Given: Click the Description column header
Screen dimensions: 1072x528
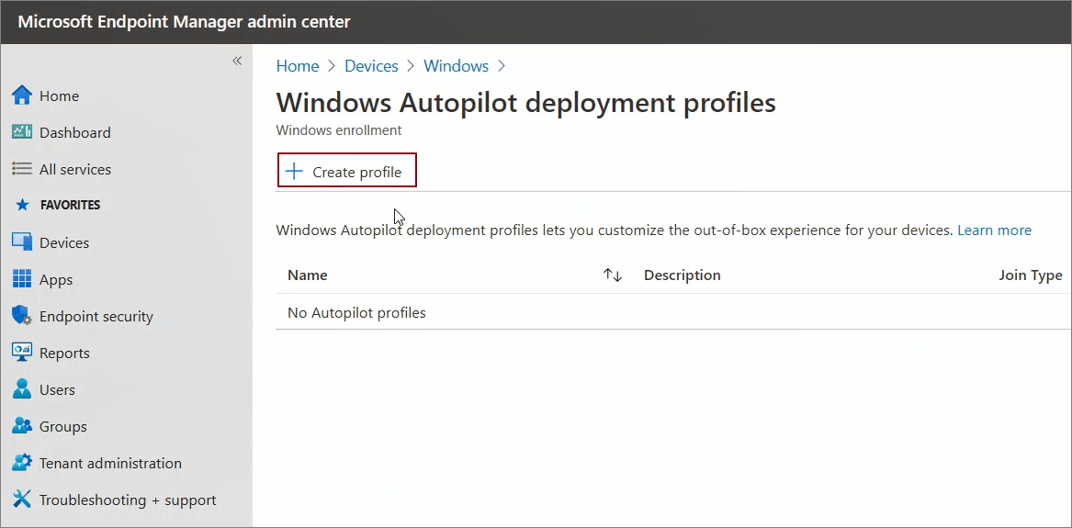Looking at the screenshot, I should point(683,275).
